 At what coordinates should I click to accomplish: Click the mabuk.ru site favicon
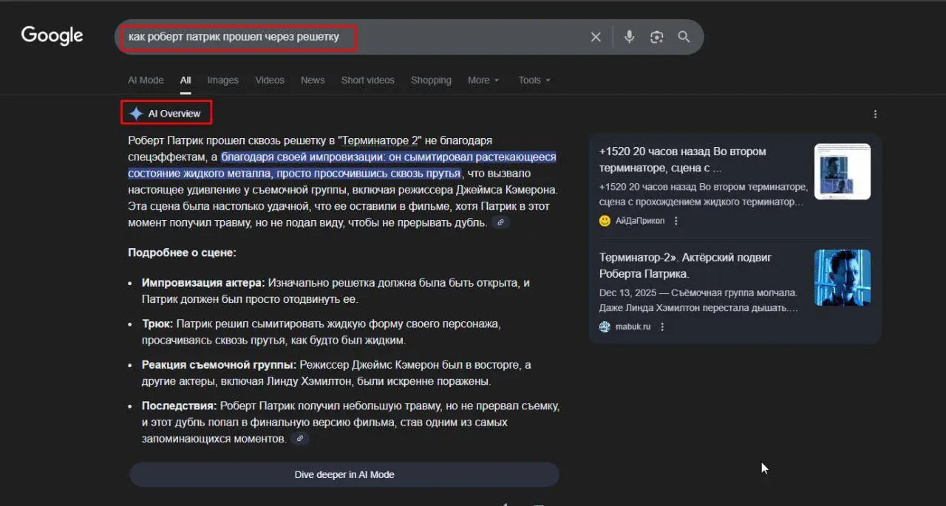(x=605, y=326)
